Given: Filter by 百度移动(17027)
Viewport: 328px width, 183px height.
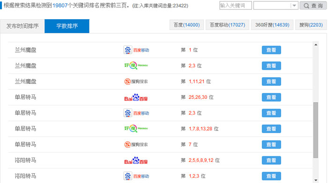Looking at the screenshot, I should pos(227,25).
